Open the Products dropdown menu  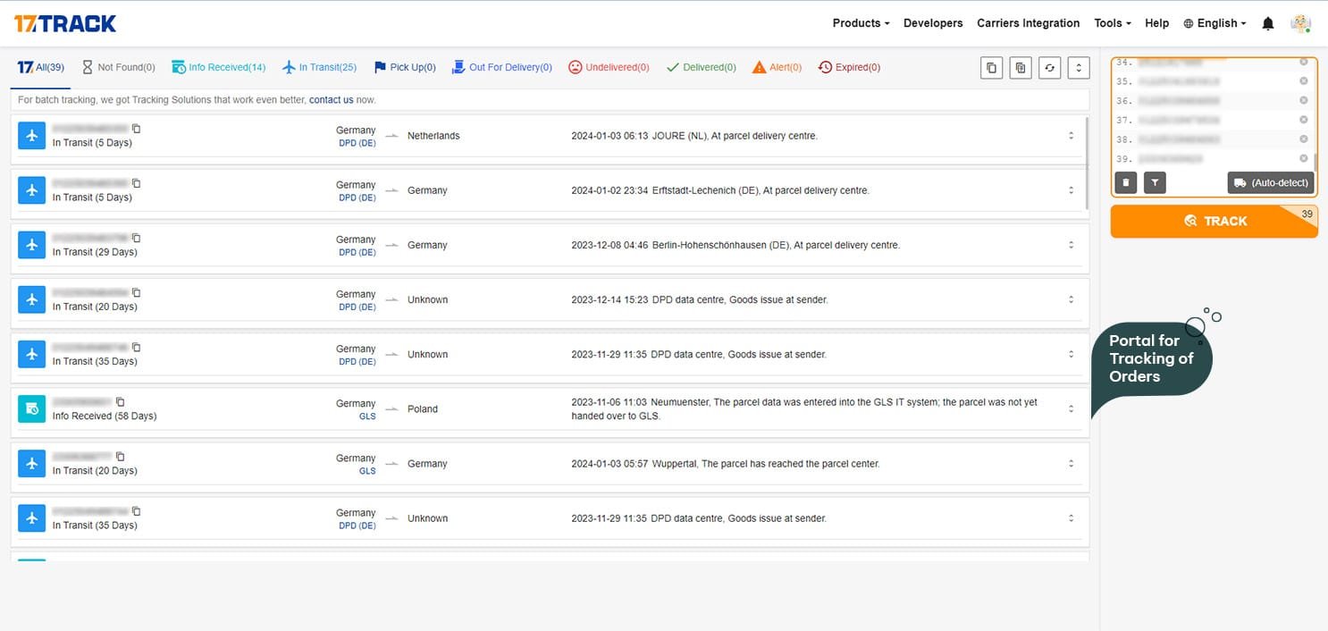click(861, 23)
